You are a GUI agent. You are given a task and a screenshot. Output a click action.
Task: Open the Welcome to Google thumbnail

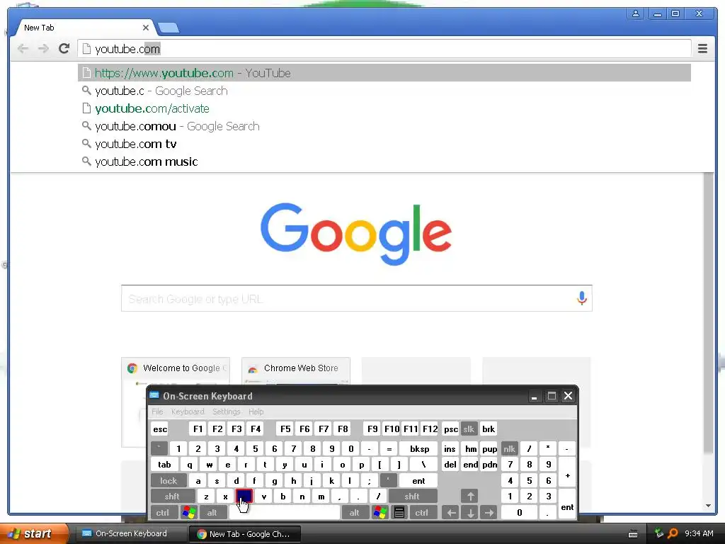click(x=176, y=370)
